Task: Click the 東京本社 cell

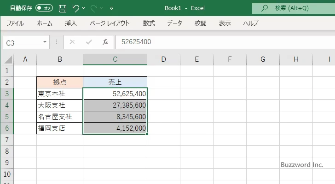Action: point(60,94)
